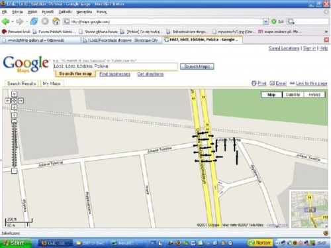Switch map view to Satellite

(x=293, y=95)
